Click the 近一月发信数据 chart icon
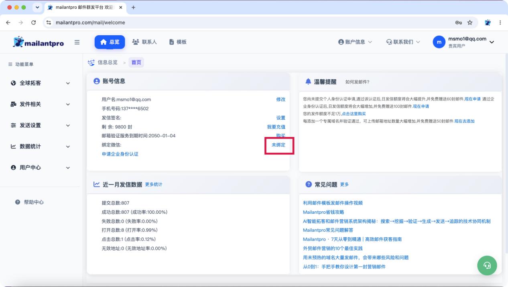Image resolution: width=508 pixels, height=287 pixels. tap(96, 184)
